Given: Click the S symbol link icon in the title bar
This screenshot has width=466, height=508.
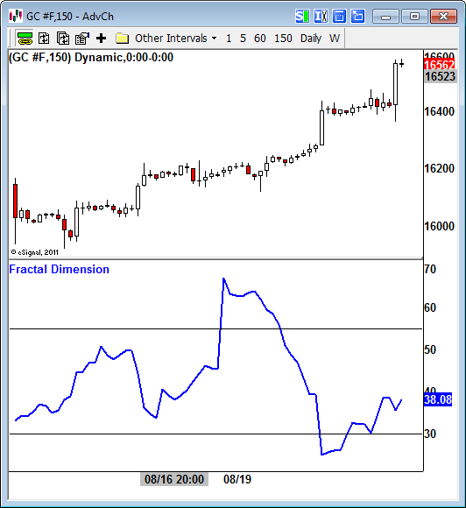Looking at the screenshot, I should click(x=302, y=16).
